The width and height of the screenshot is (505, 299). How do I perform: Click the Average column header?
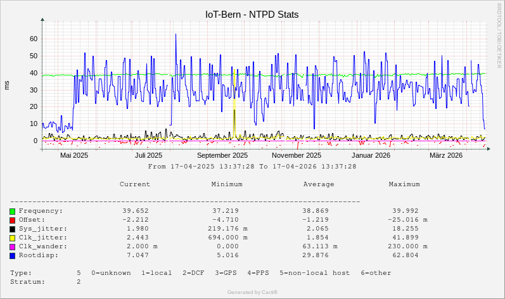point(319,184)
